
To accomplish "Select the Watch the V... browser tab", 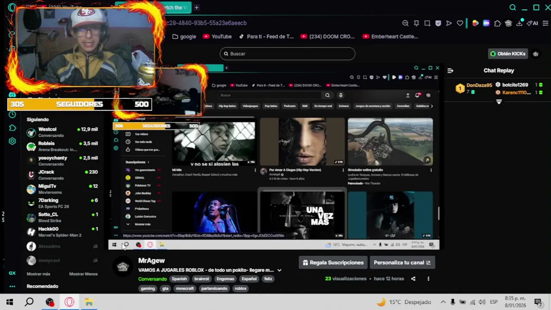I will [x=174, y=7].
